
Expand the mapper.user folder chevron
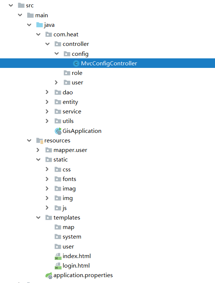[x=38, y=150]
